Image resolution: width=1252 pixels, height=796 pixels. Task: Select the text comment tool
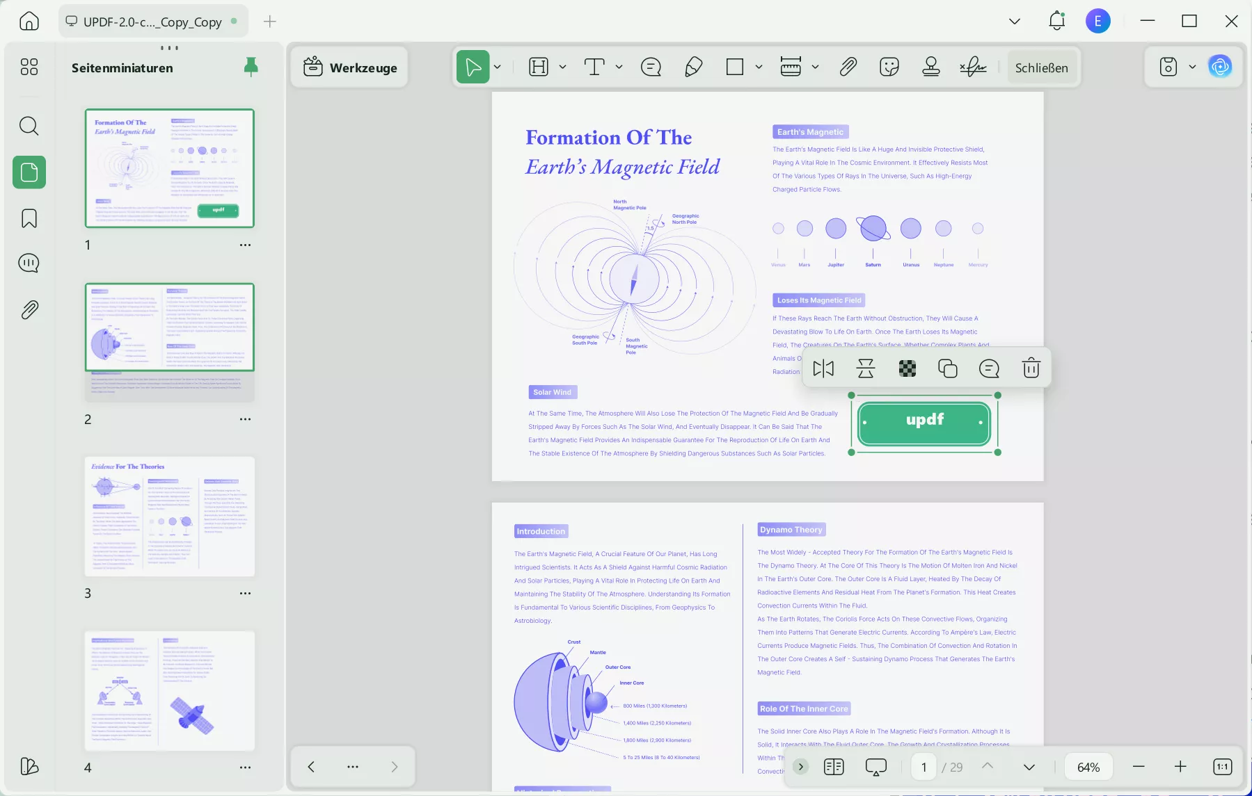point(594,67)
